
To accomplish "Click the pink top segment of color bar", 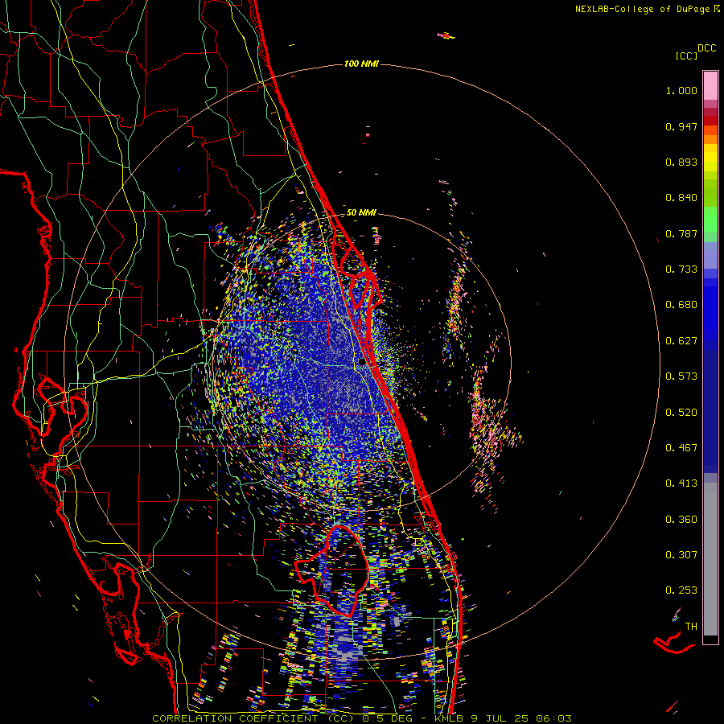I will (710, 85).
